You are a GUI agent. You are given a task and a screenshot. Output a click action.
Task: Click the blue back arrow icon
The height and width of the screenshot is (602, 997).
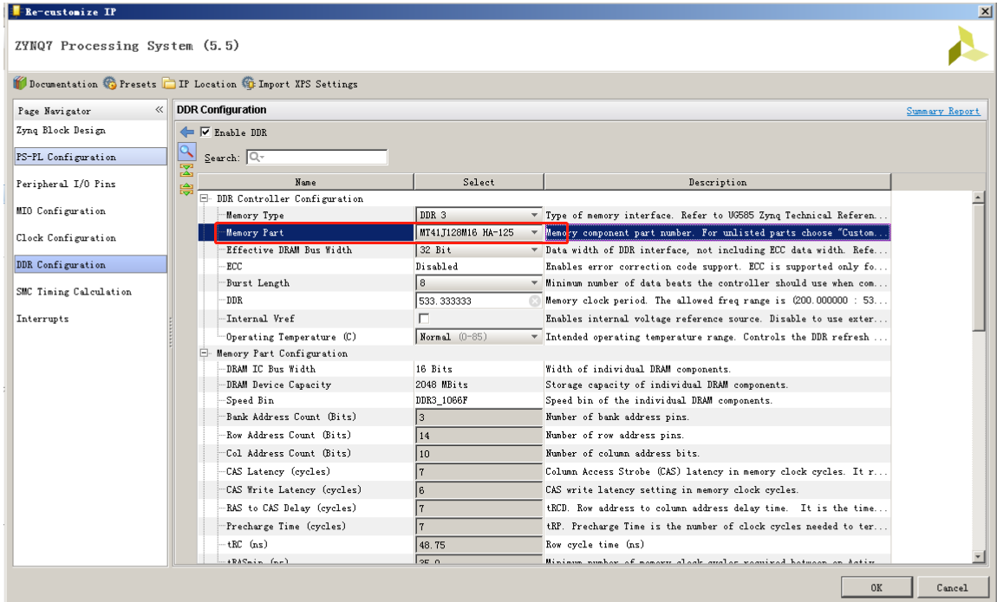pyautogui.click(x=187, y=132)
